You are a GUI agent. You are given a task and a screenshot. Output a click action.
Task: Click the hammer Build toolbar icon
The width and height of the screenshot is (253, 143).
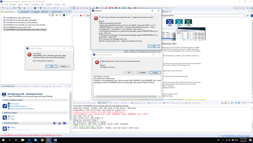[x=19, y=8]
